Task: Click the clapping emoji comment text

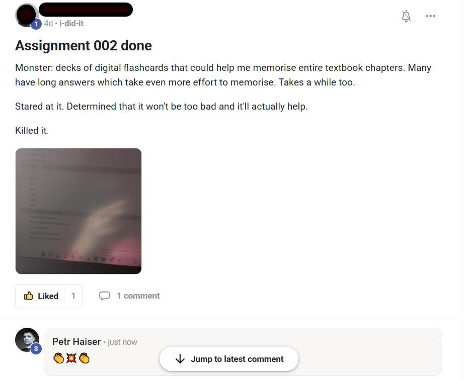Action: point(71,358)
